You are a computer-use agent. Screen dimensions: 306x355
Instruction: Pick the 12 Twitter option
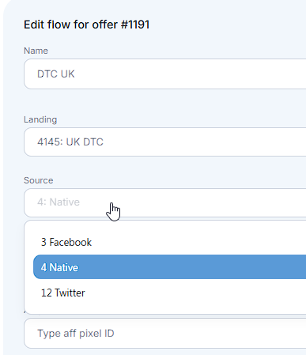tap(170, 293)
